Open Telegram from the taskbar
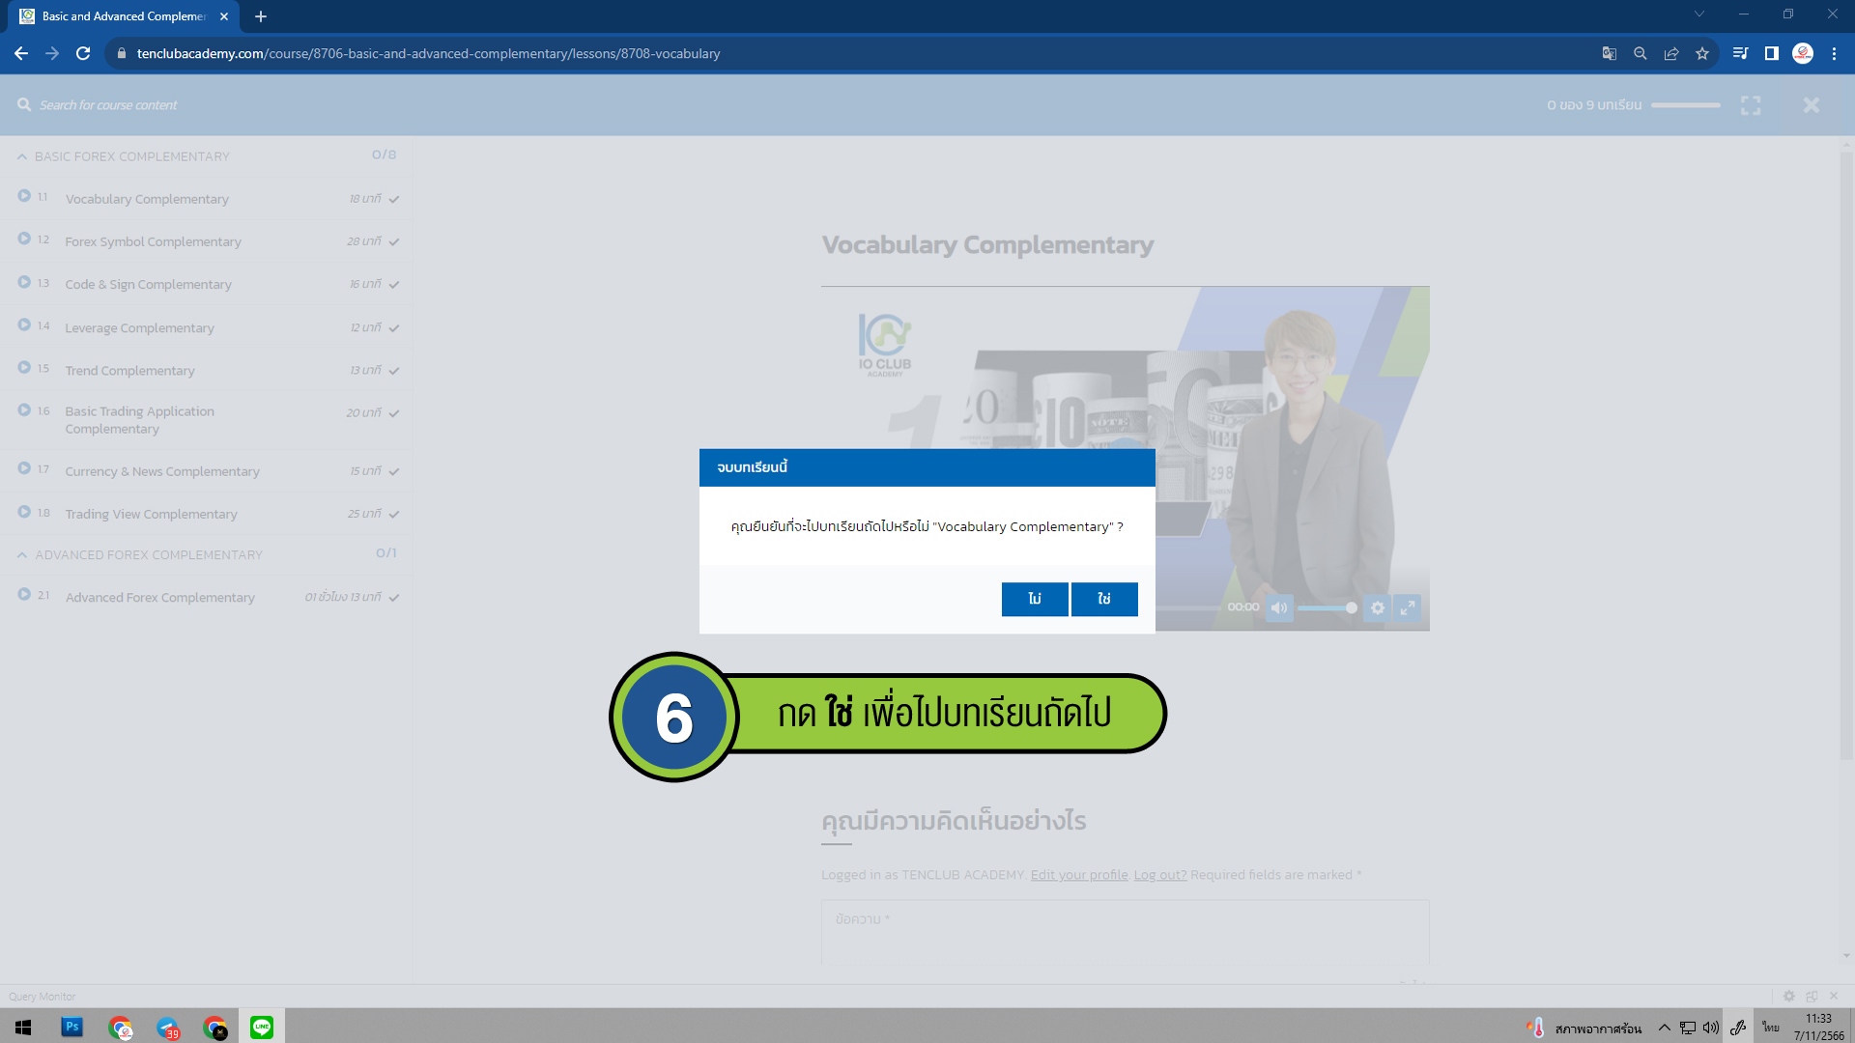Screen dimensions: 1855x1043 pos(168,1028)
